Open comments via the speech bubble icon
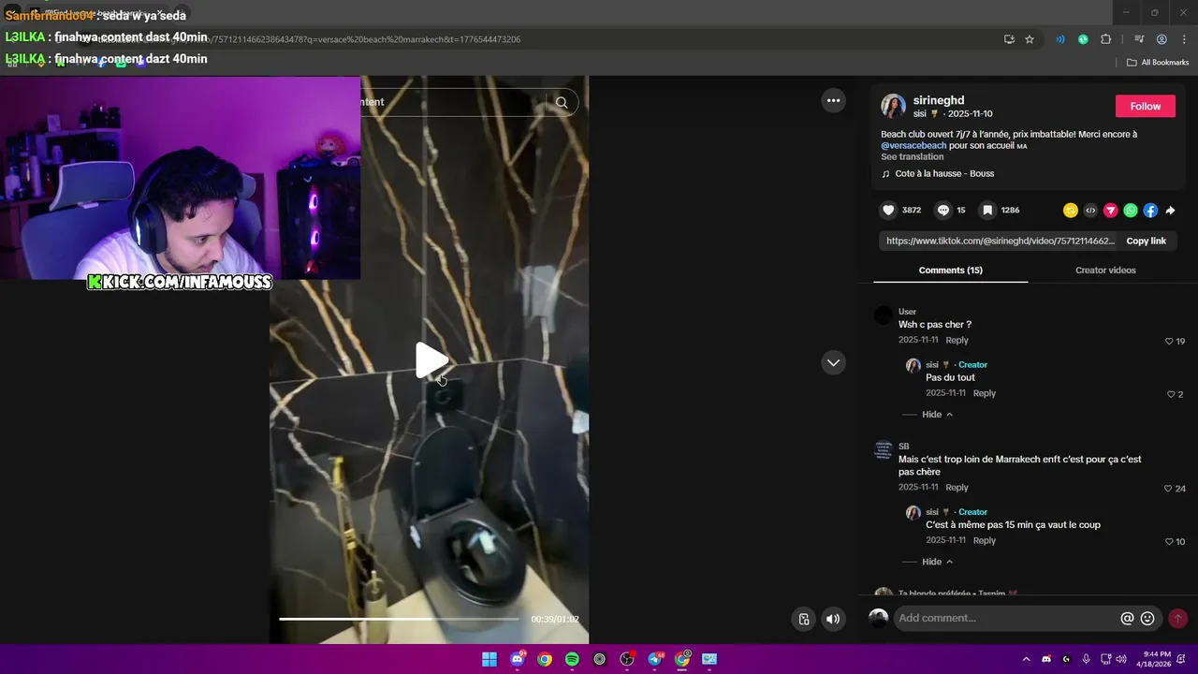The image size is (1198, 674). (943, 211)
